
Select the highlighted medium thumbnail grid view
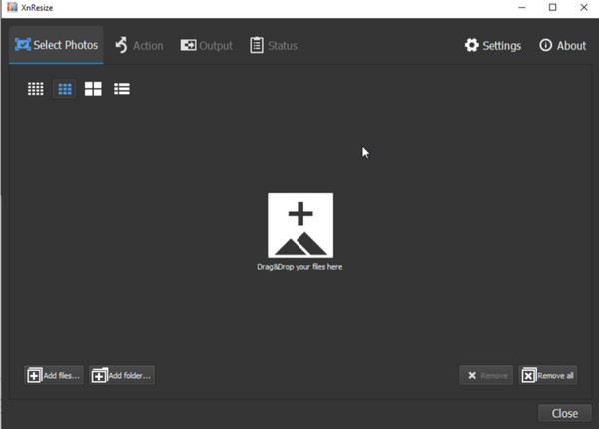tap(64, 89)
